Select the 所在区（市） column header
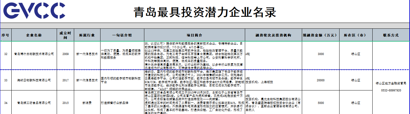This screenshot has height=114, width=410. coord(356,35)
